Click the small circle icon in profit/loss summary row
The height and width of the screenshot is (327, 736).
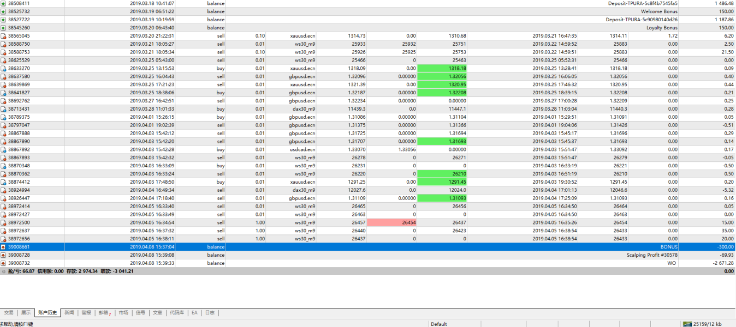click(x=3, y=271)
